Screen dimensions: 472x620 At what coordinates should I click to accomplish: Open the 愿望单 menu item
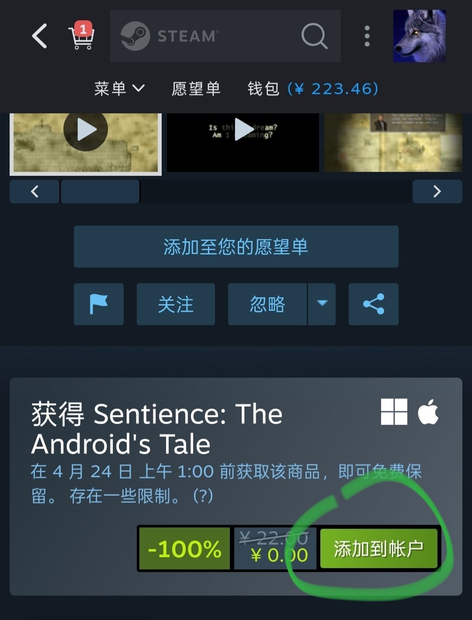[196, 89]
